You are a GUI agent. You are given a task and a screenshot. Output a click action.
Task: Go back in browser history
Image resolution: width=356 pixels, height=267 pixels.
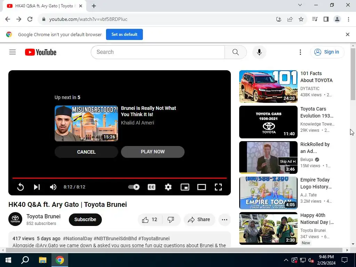pyautogui.click(x=8, y=19)
